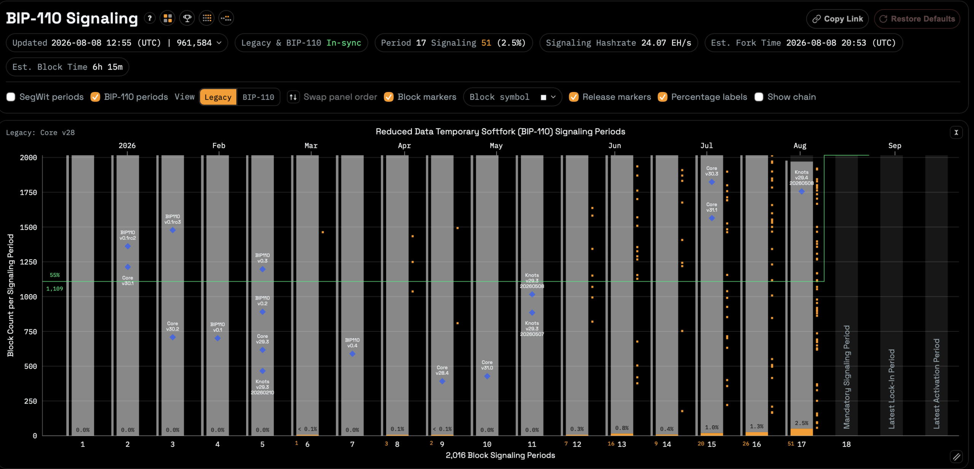Select the four-square dashboard view icon
The height and width of the screenshot is (469, 974).
pyautogui.click(x=168, y=18)
